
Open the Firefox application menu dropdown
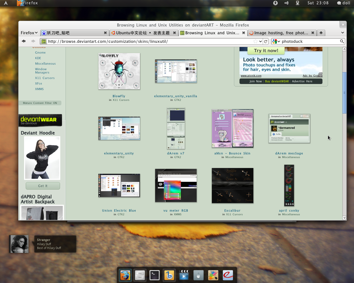[29, 33]
